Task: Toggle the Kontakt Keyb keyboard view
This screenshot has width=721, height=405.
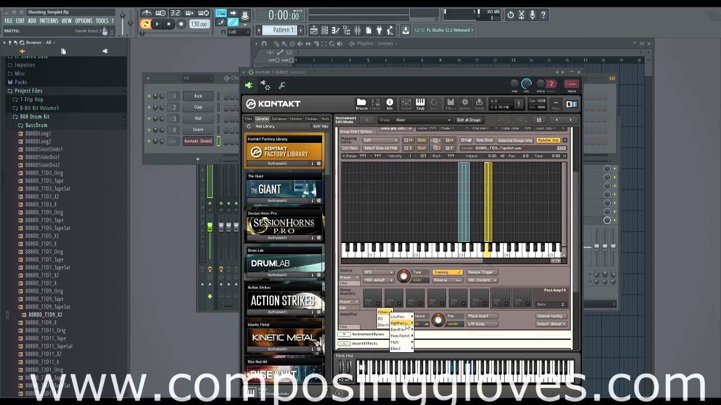Action: (x=420, y=103)
